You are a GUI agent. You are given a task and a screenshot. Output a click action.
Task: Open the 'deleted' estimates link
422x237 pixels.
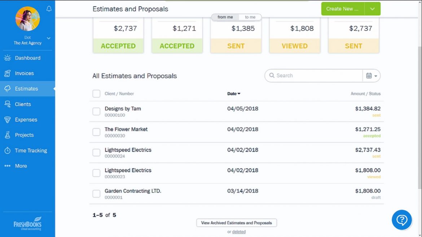pos(239,232)
